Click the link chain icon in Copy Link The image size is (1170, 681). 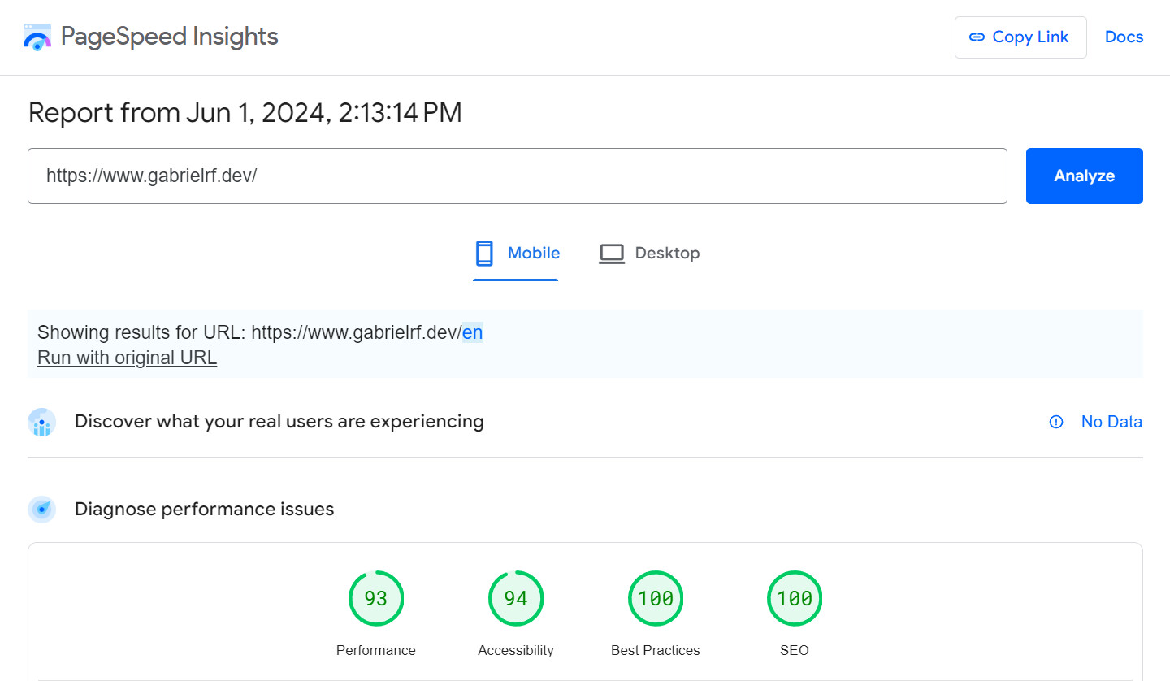(x=977, y=37)
